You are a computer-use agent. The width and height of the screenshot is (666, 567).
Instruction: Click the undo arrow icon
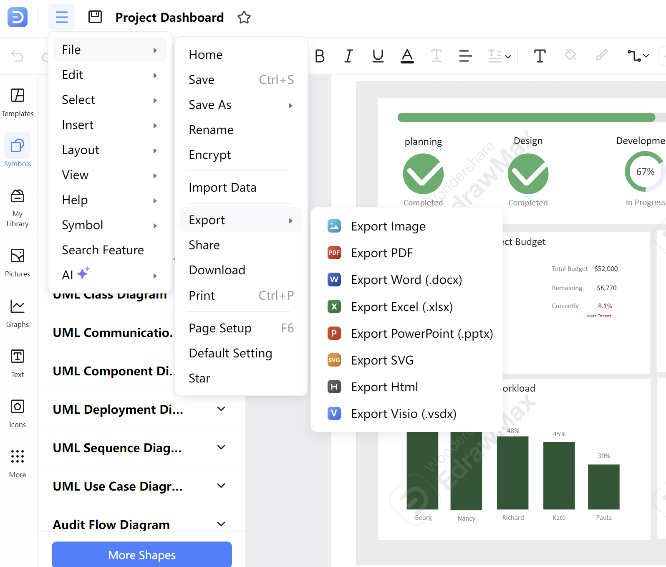pyautogui.click(x=17, y=56)
